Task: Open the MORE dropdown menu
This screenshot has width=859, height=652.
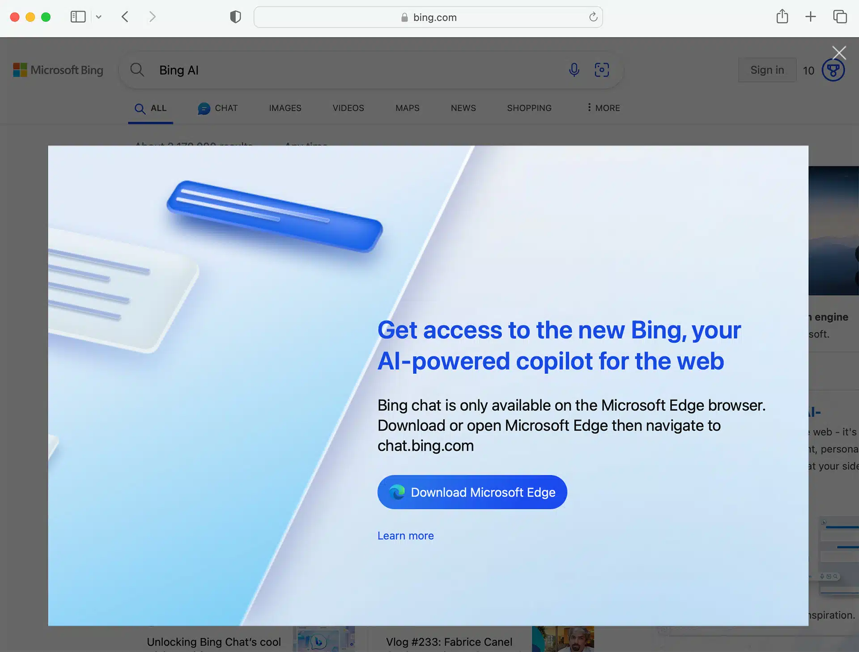Action: 601,107
